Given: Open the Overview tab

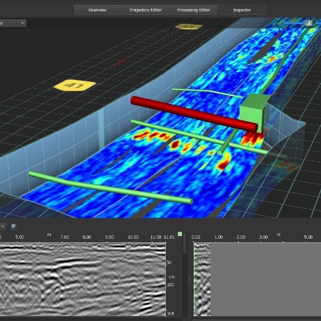Looking at the screenshot, I should (x=97, y=10).
